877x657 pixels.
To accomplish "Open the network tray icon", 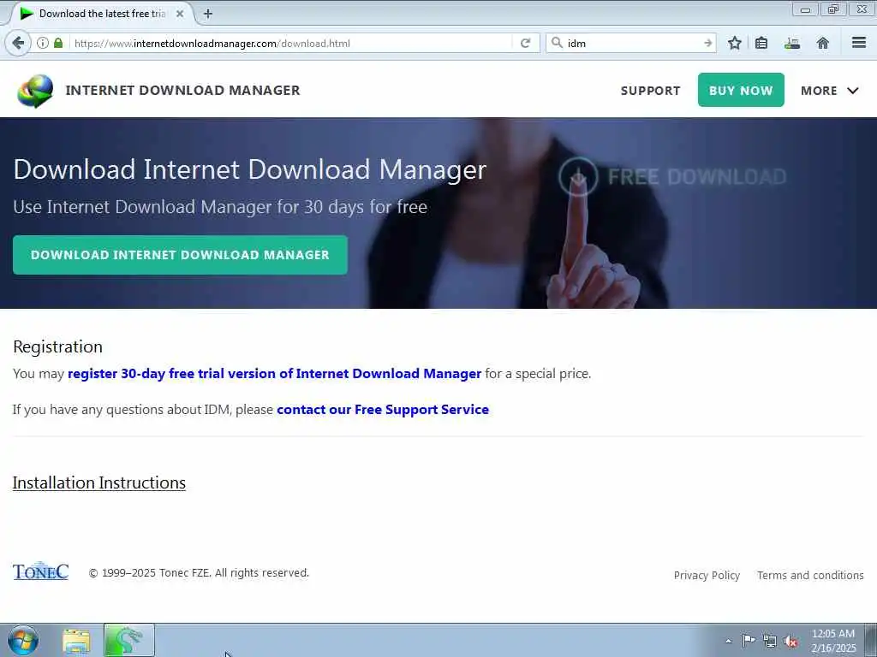I will (x=770, y=641).
